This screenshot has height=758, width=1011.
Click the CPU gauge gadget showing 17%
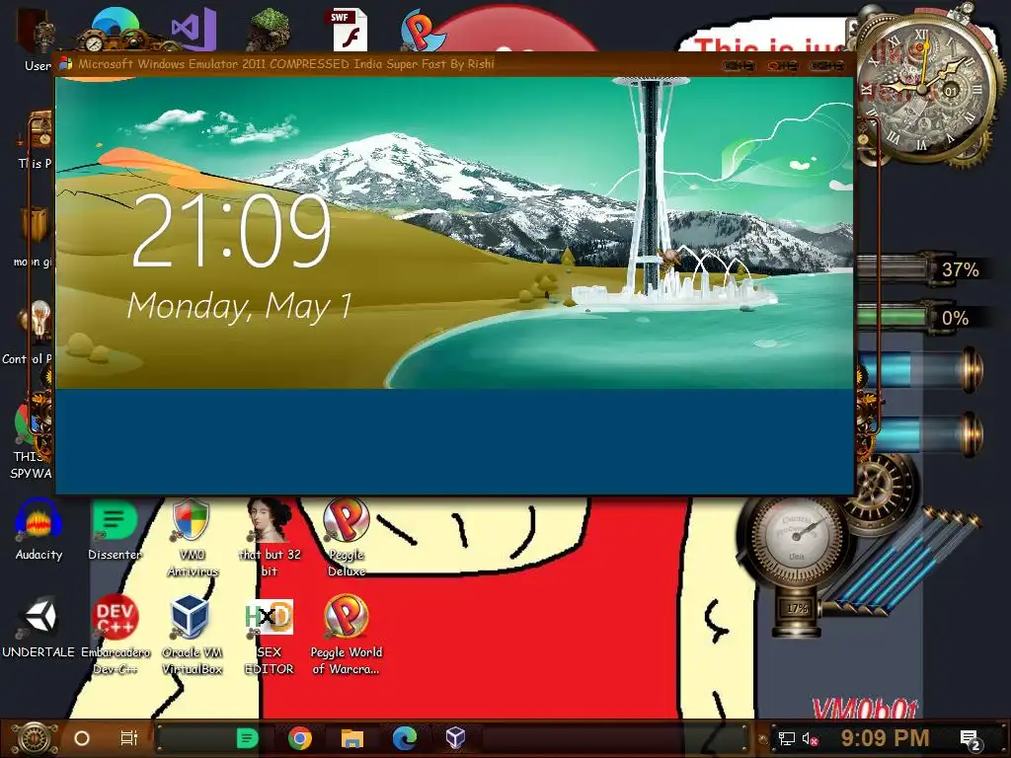click(797, 562)
